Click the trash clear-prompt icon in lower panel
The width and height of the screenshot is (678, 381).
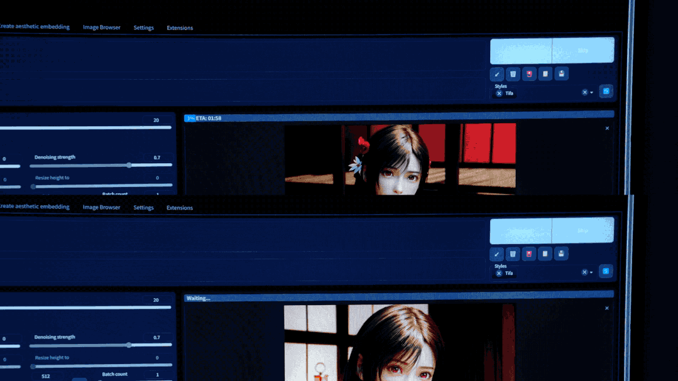512,254
